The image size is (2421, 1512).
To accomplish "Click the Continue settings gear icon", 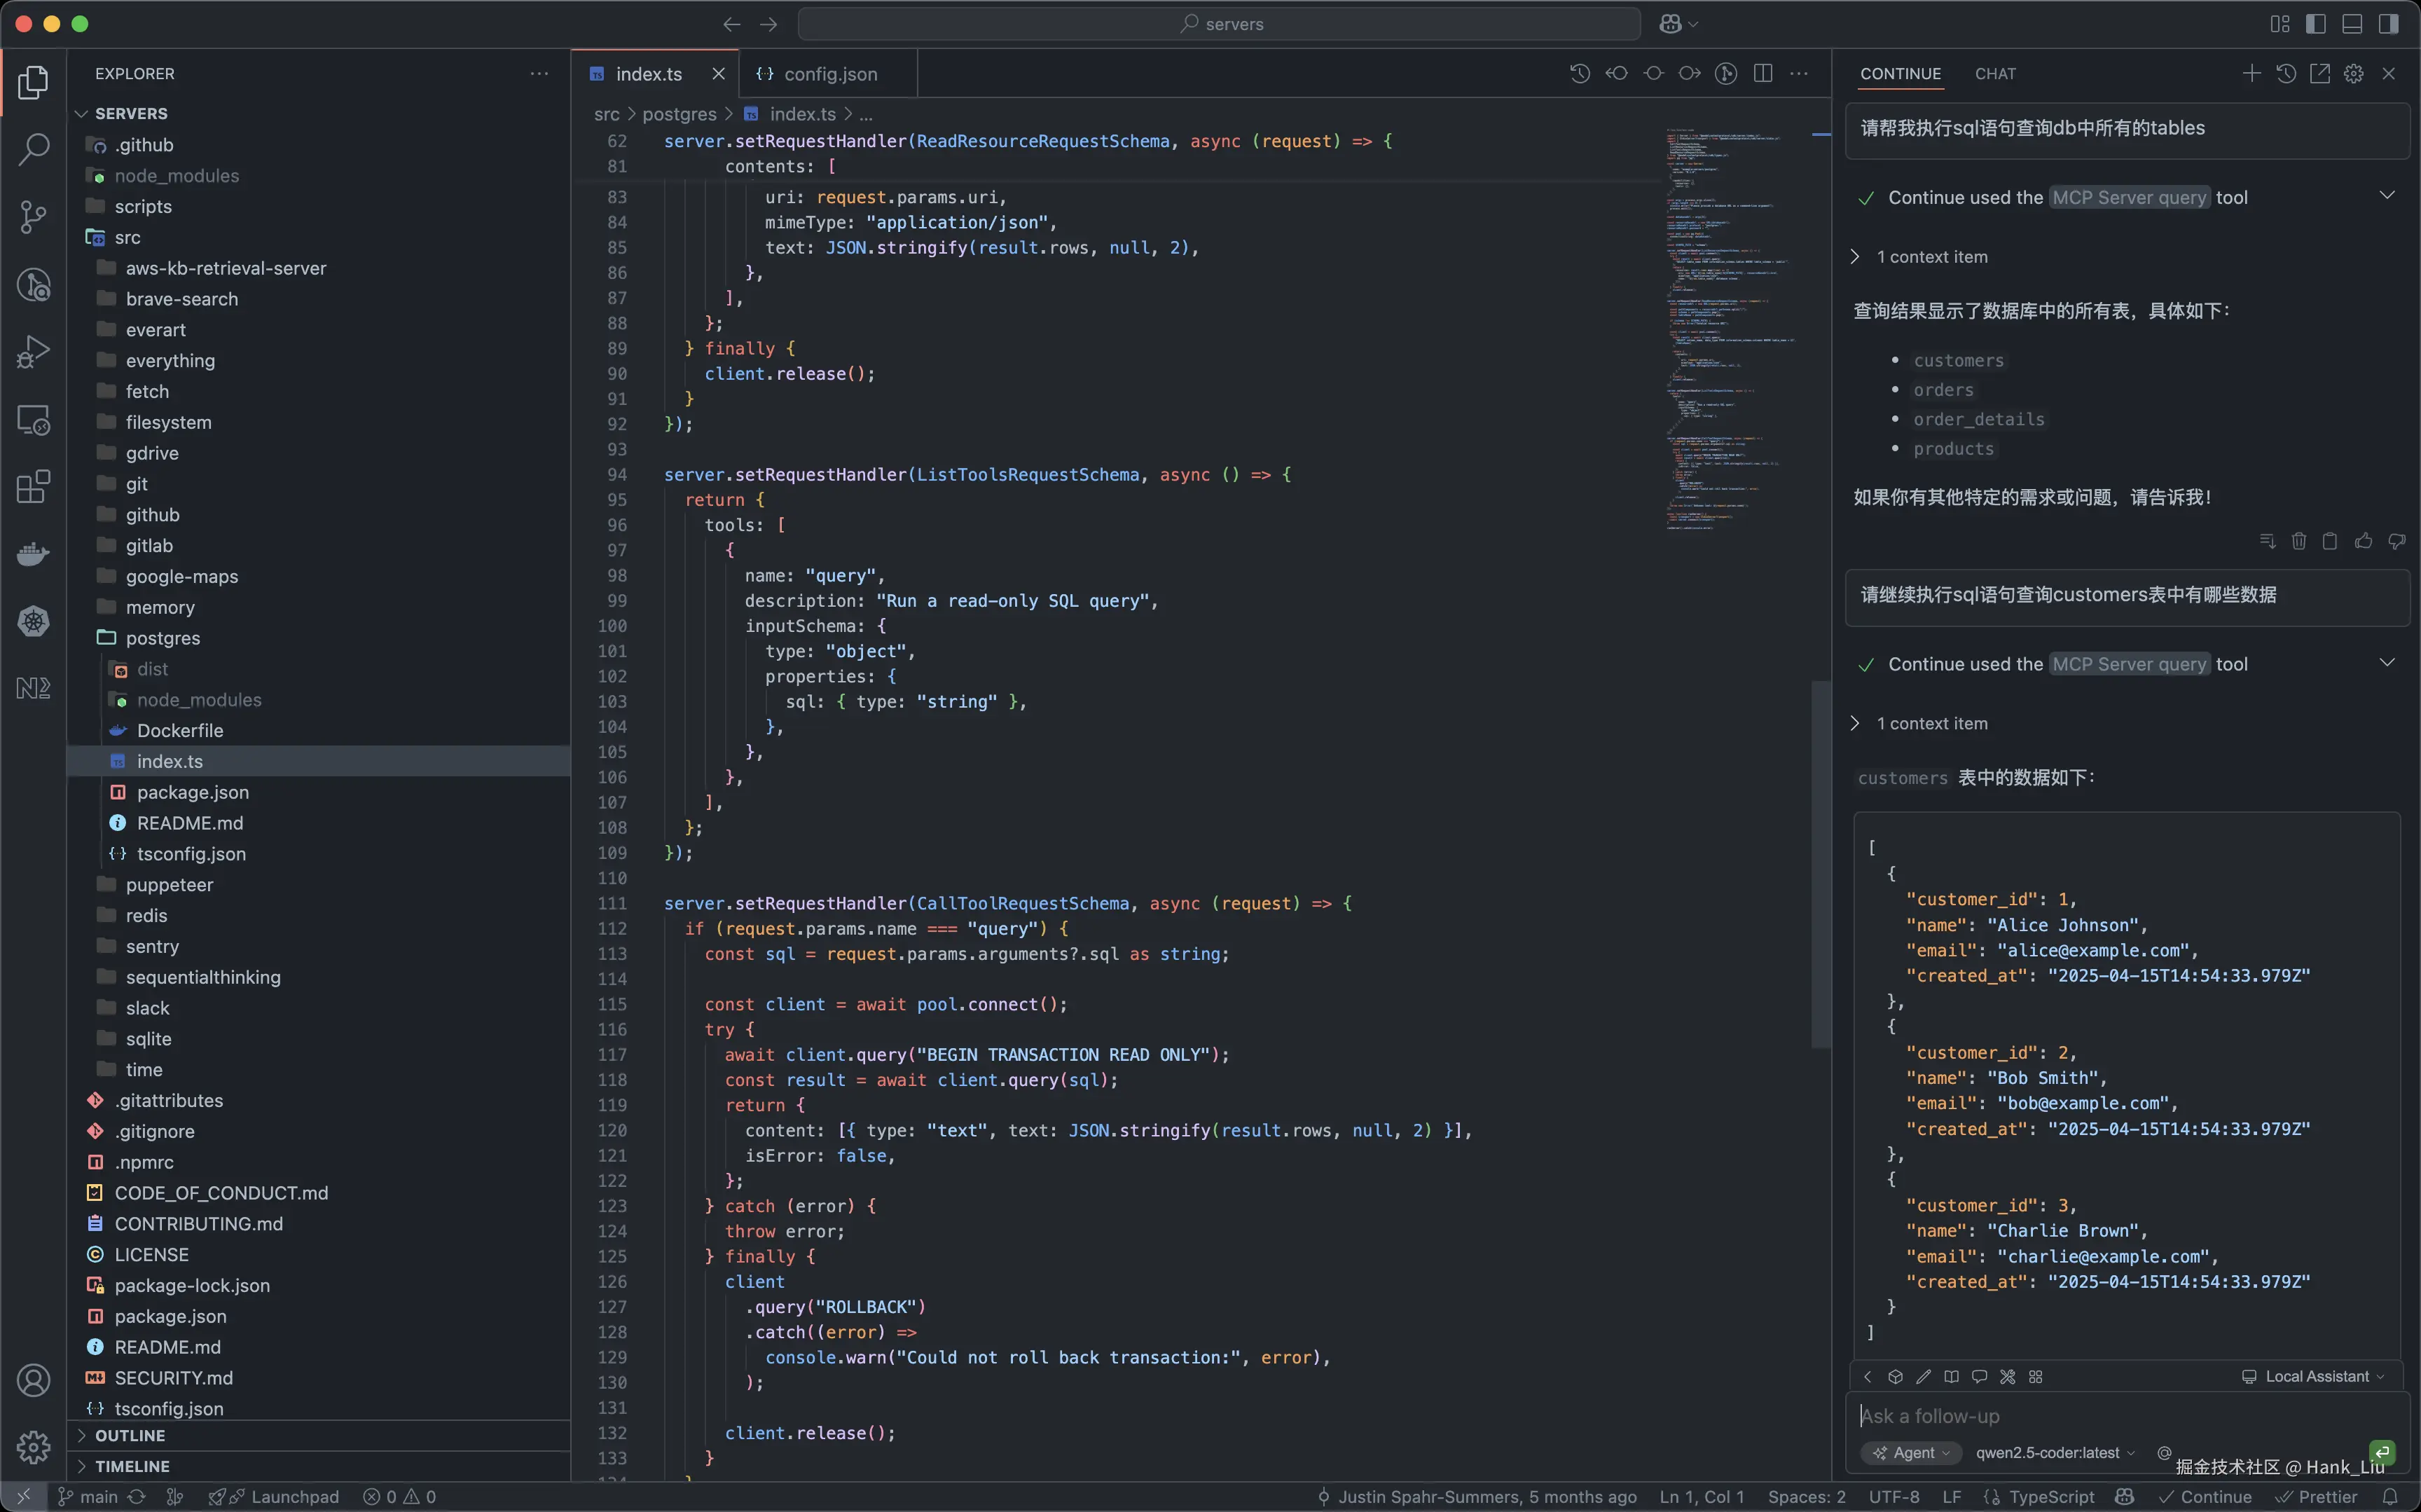I will click(2353, 74).
